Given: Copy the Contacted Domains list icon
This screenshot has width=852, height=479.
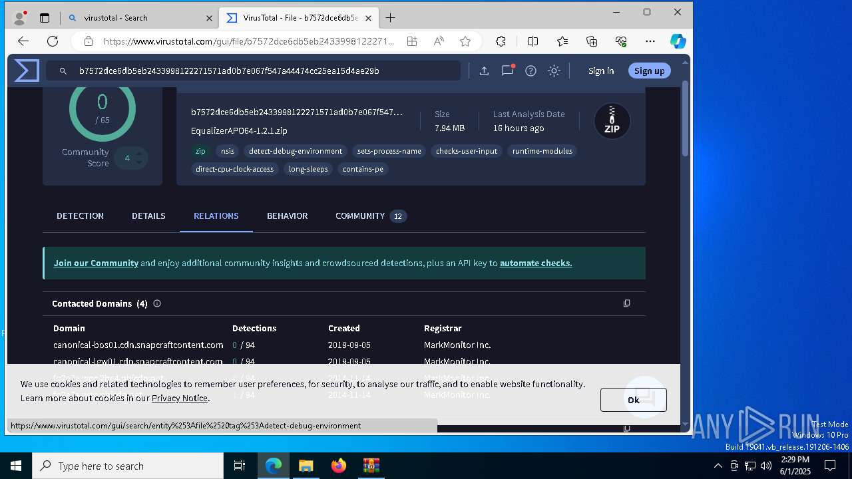Looking at the screenshot, I should pos(626,303).
